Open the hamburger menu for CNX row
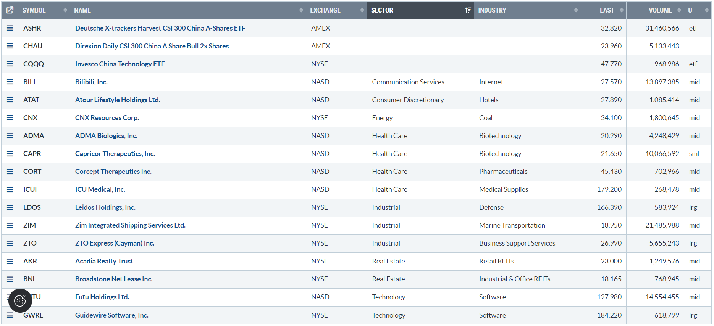This screenshot has height=326, width=714. [10, 118]
